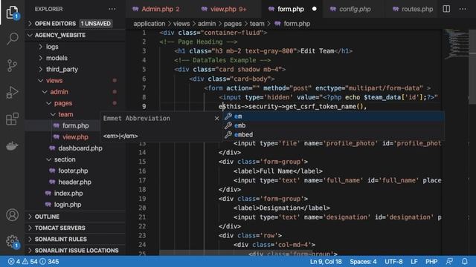This screenshot has width=476, height=267.
Task: Open the Search view icon
Action: 12,39
